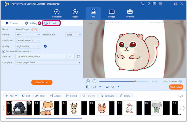Click the Save to path field

(x=41, y=56)
